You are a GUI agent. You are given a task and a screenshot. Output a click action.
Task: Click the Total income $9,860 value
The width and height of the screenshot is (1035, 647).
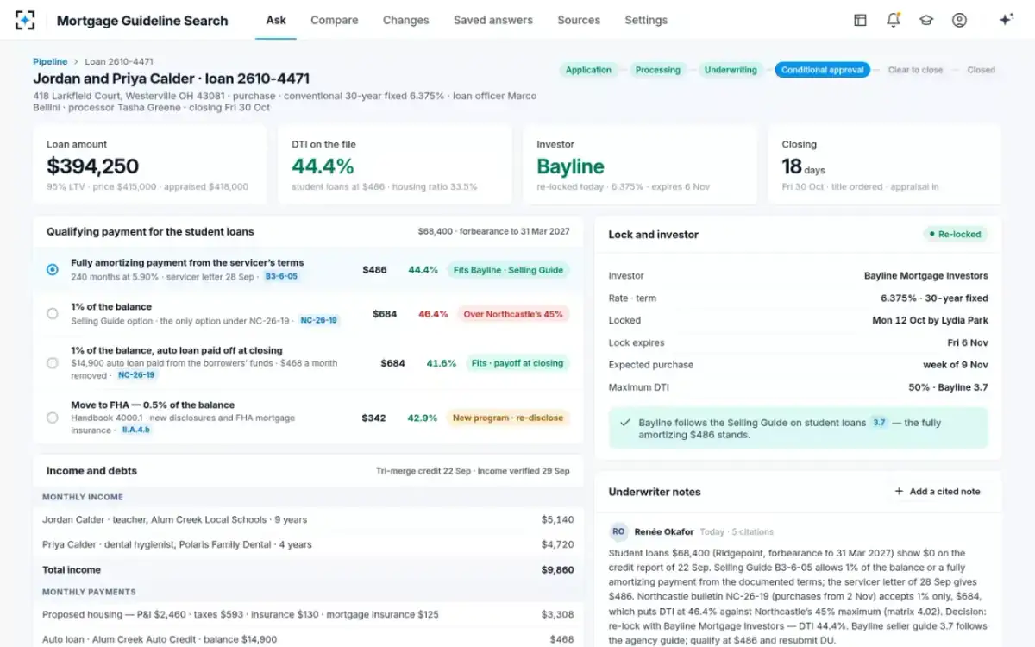tap(557, 570)
